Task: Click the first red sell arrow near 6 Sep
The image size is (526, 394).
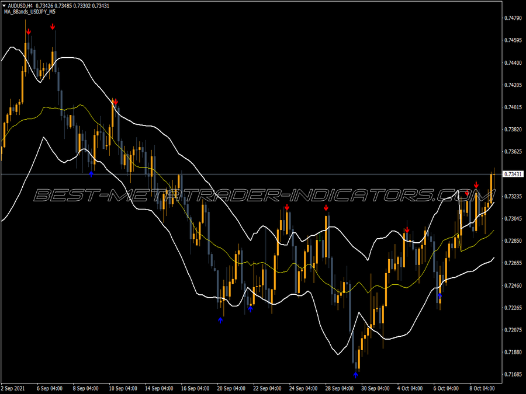Action: [29, 32]
